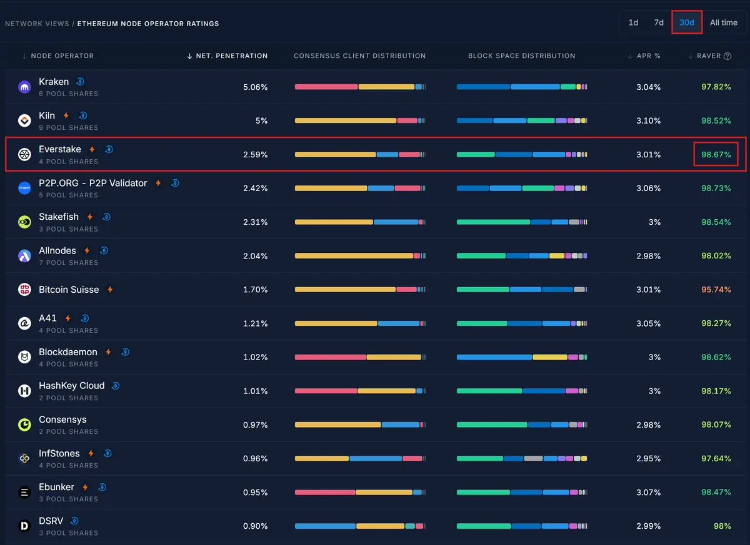Click Ebunker's 3.07% APR value
The image size is (750, 545).
point(649,492)
